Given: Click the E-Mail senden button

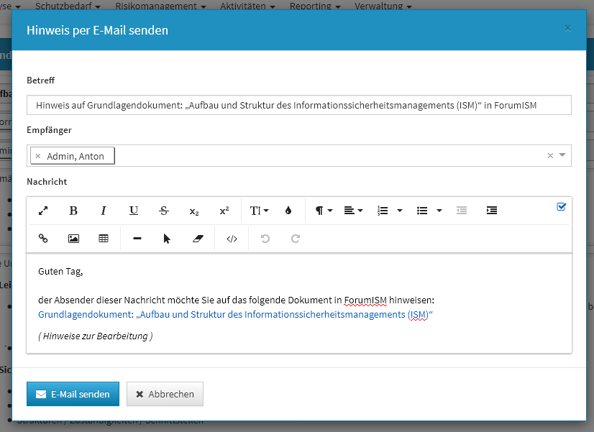Looking at the screenshot, I should pyautogui.click(x=73, y=394).
